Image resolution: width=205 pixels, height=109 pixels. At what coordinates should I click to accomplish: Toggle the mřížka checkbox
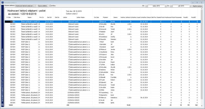[50, 6]
